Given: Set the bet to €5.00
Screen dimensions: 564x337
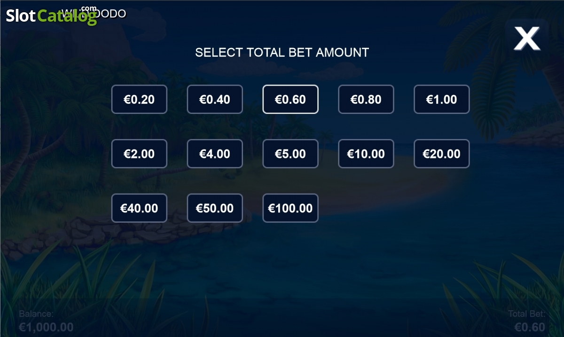Looking at the screenshot, I should click(x=290, y=154).
